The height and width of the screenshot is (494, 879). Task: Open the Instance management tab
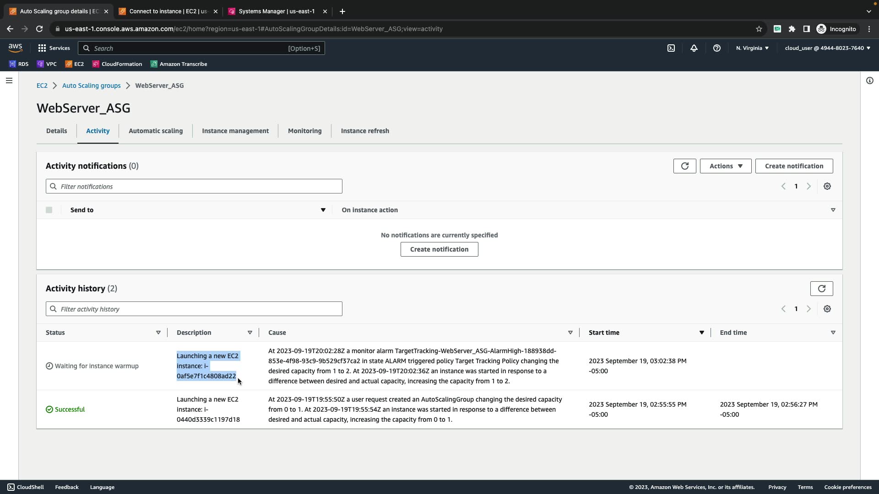(235, 131)
